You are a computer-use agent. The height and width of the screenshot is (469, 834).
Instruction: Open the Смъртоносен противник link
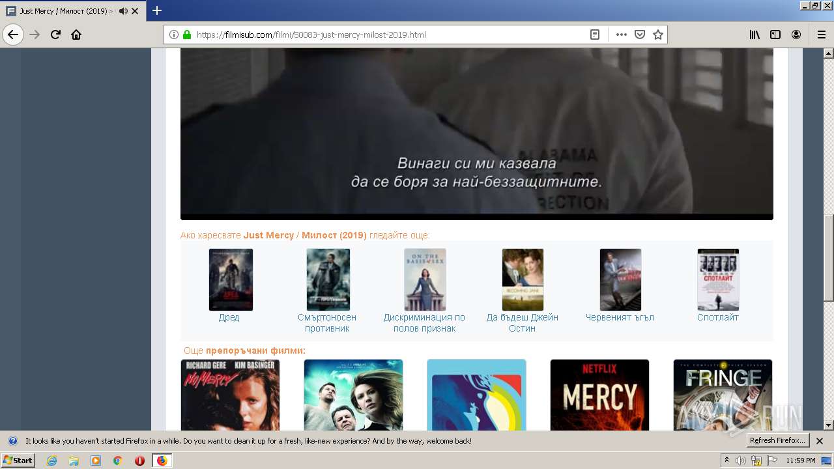(x=327, y=323)
